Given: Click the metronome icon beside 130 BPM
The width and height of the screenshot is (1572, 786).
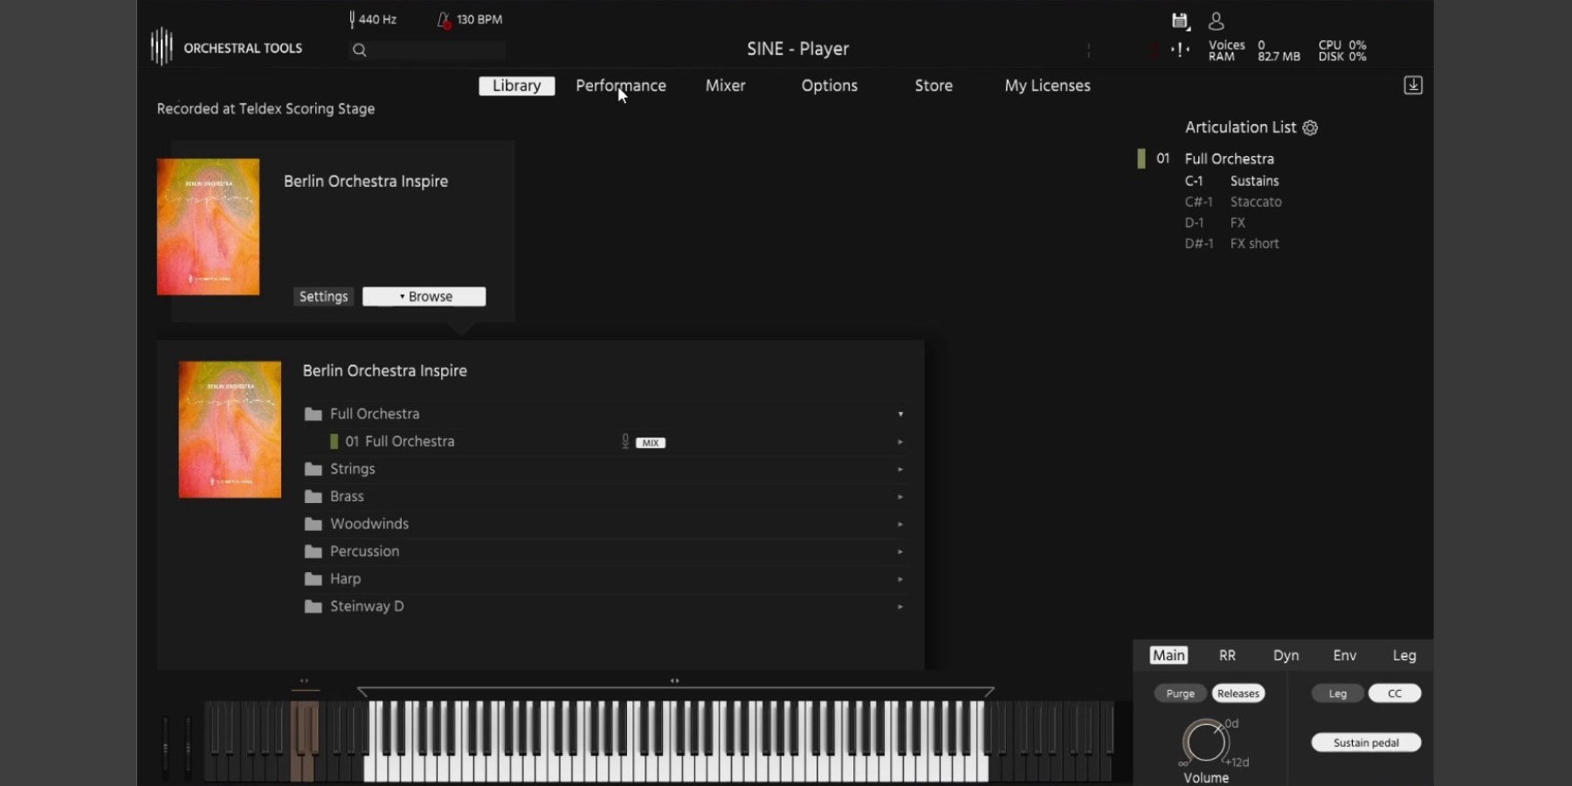Looking at the screenshot, I should 444,19.
